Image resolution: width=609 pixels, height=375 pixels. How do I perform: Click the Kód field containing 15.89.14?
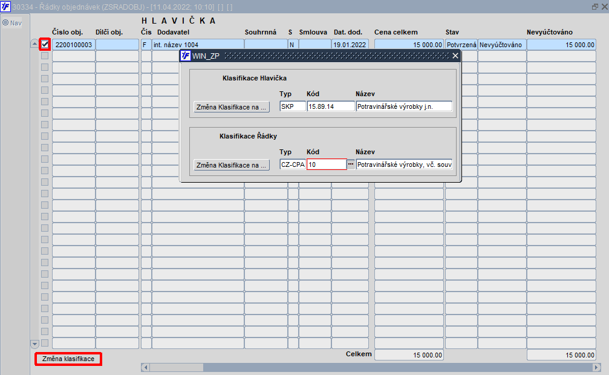[331, 106]
